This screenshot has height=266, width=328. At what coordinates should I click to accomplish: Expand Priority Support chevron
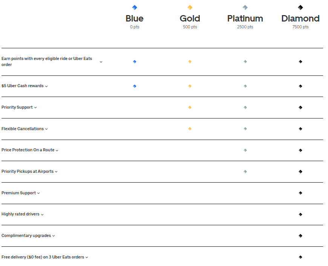(x=35, y=108)
